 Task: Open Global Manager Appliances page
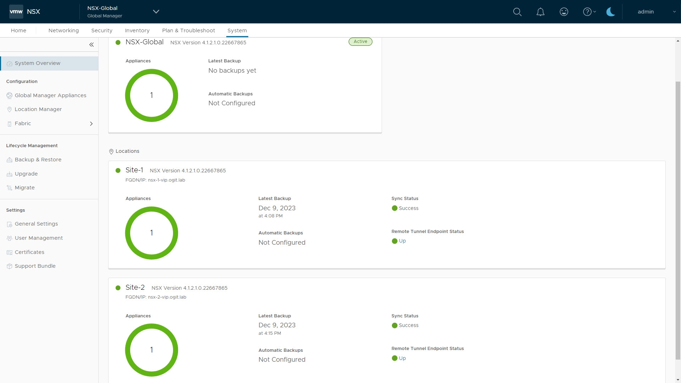coord(50,95)
